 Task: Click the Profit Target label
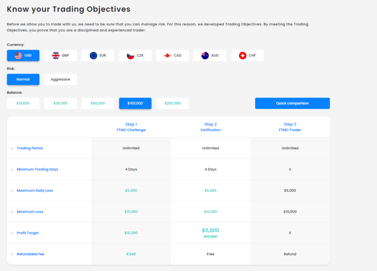(27, 233)
